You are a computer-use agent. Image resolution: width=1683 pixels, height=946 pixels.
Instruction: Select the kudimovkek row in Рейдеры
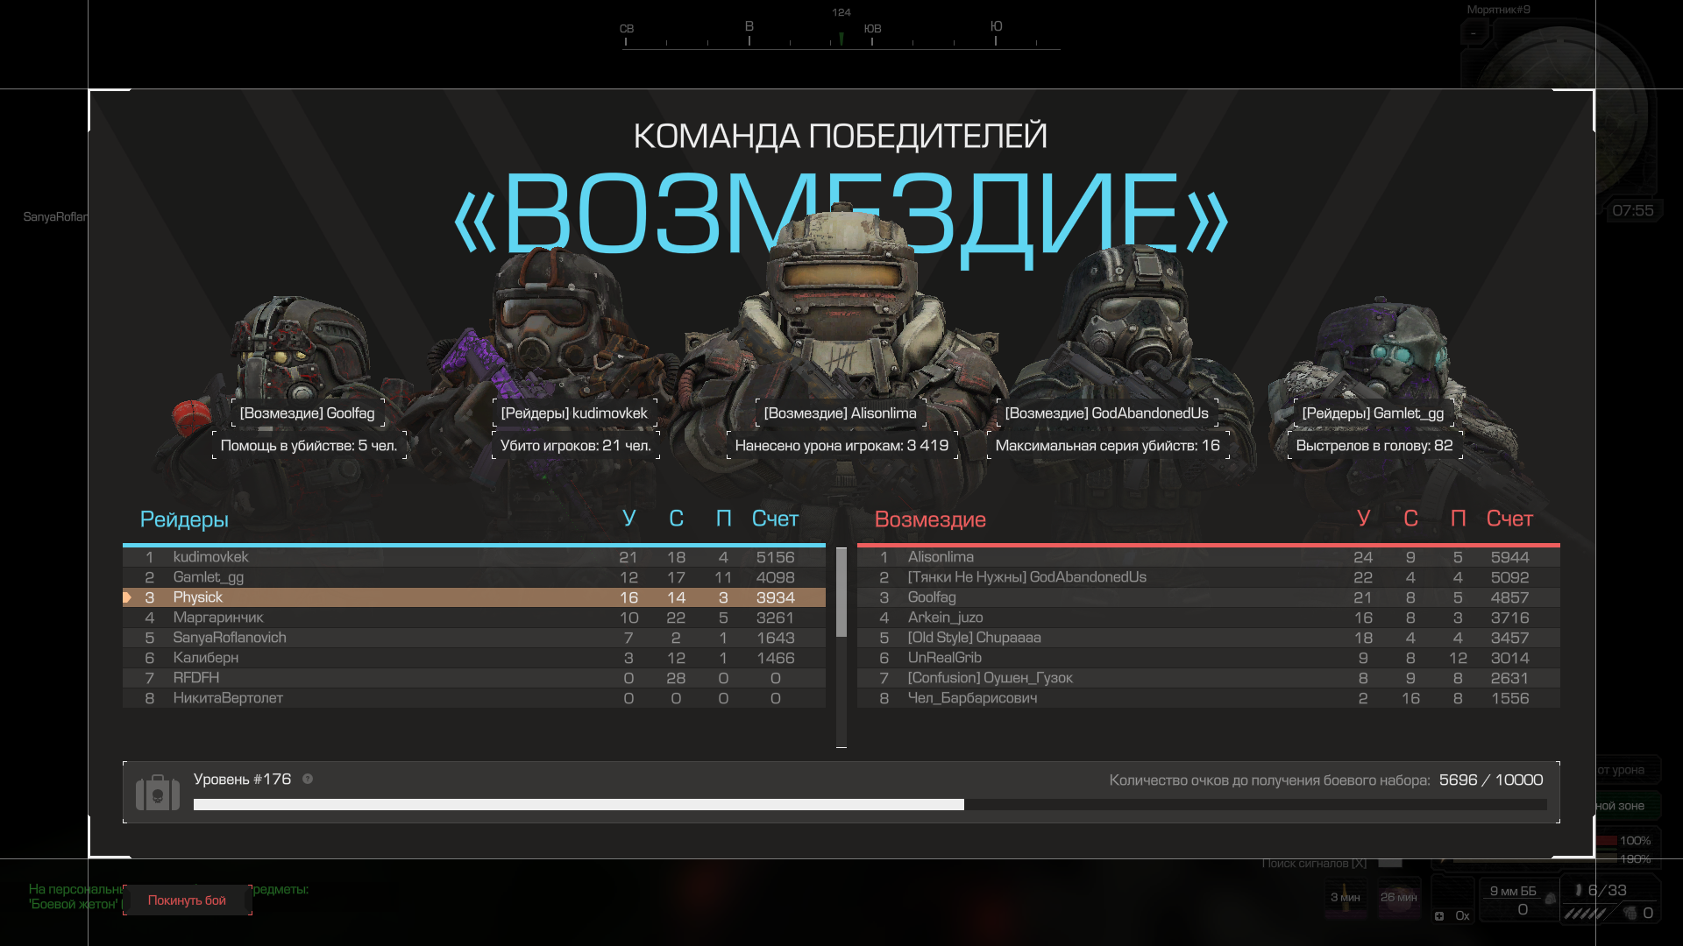click(x=474, y=557)
